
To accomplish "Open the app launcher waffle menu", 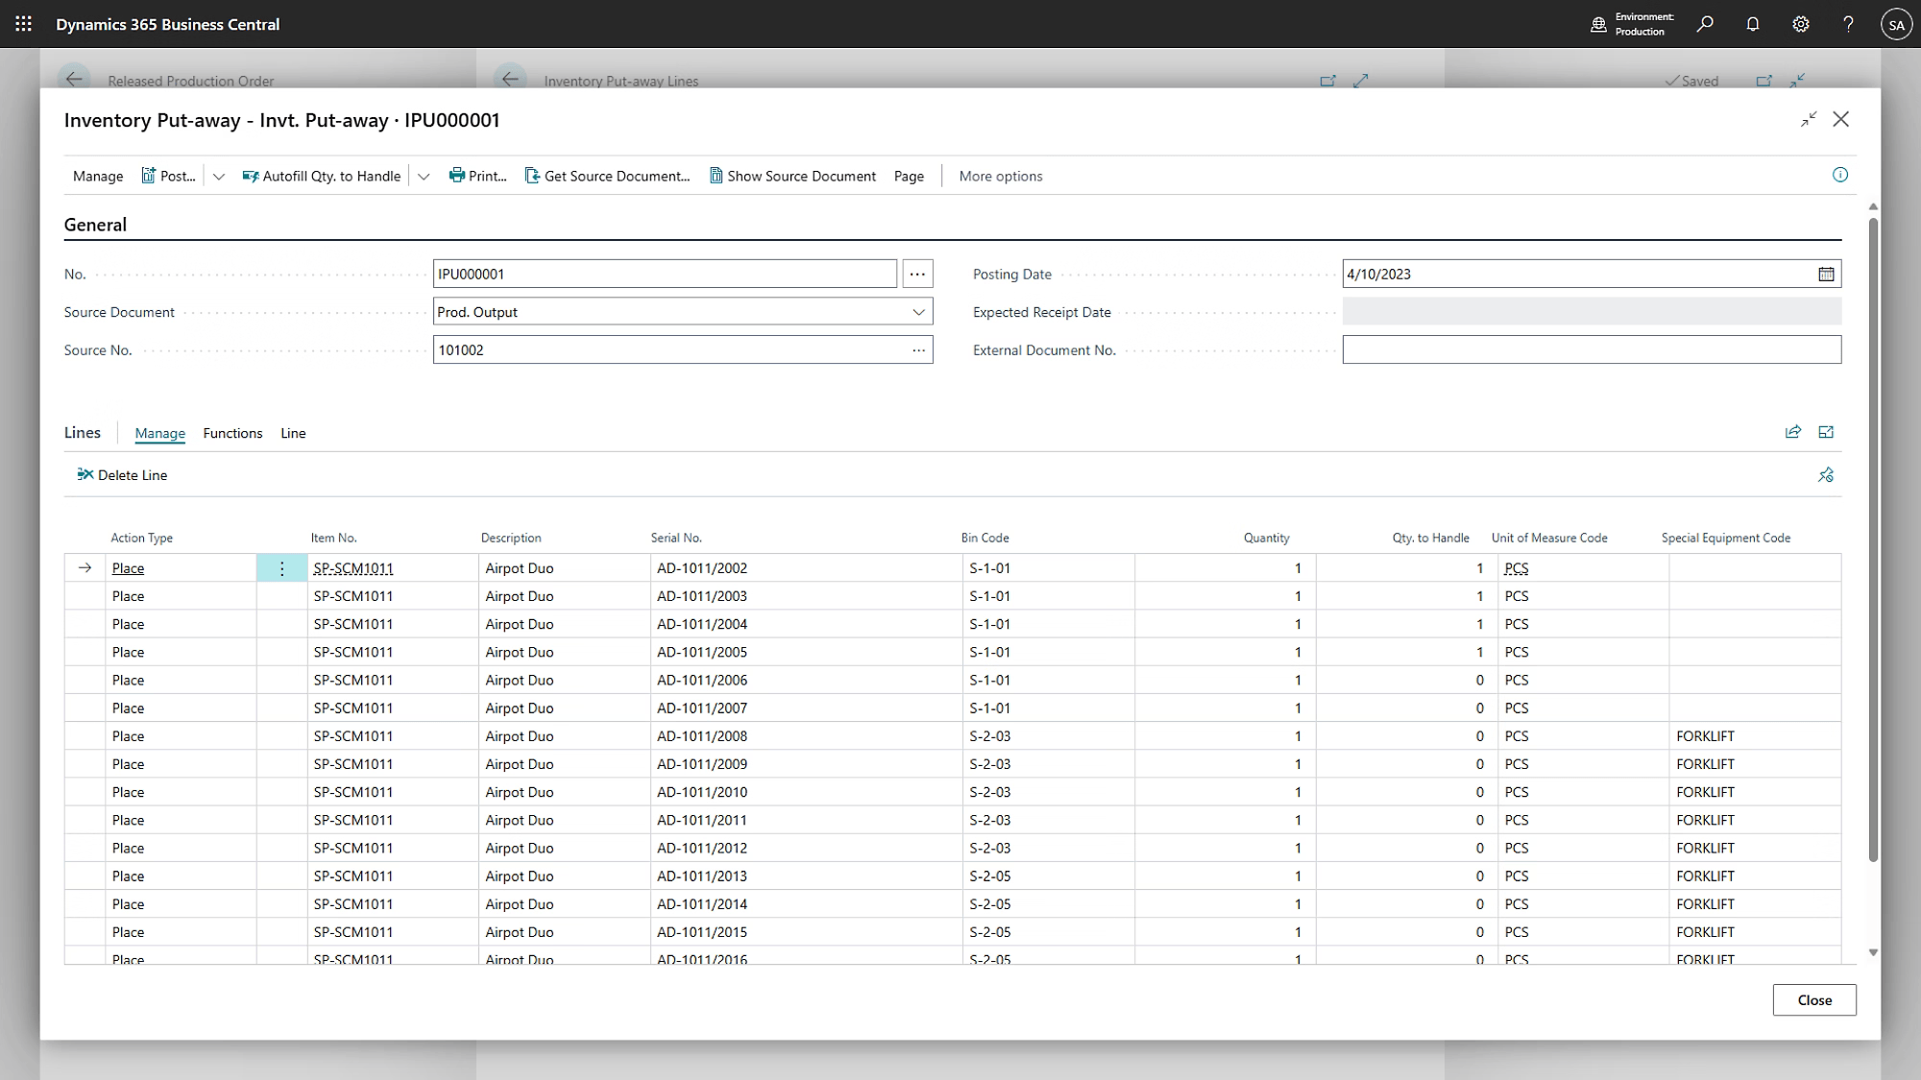I will click(x=23, y=24).
